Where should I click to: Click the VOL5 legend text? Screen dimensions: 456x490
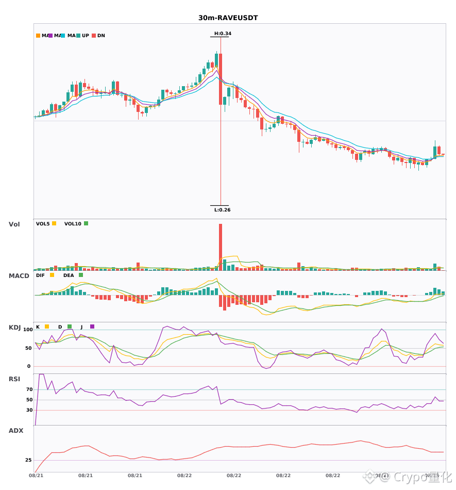[43, 224]
